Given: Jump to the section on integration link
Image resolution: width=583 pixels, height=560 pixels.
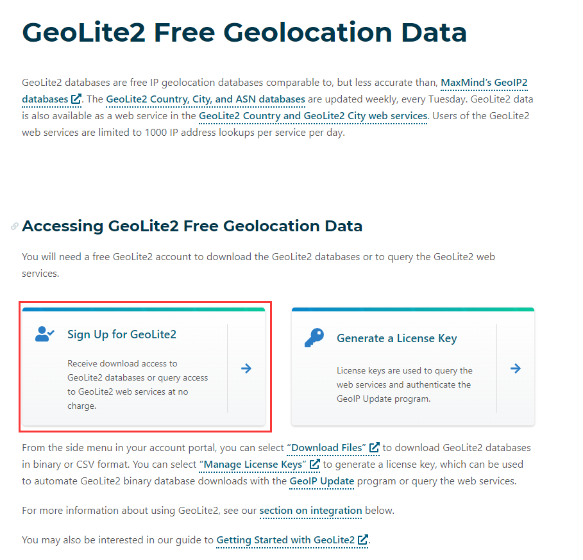Looking at the screenshot, I should (310, 511).
